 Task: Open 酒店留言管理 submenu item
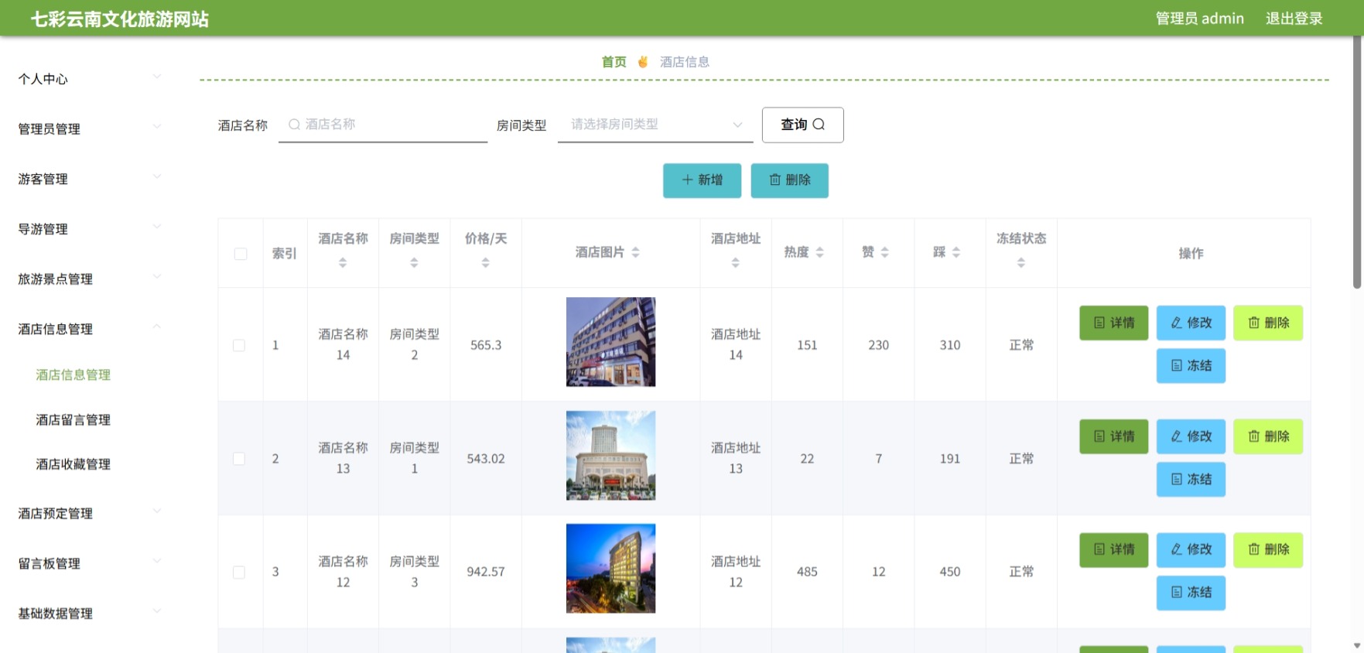73,419
